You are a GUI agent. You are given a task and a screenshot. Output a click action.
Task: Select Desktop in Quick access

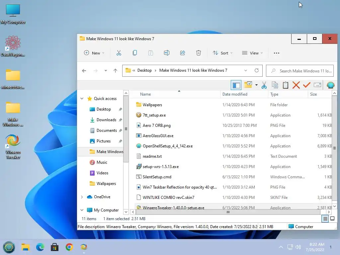point(104,109)
